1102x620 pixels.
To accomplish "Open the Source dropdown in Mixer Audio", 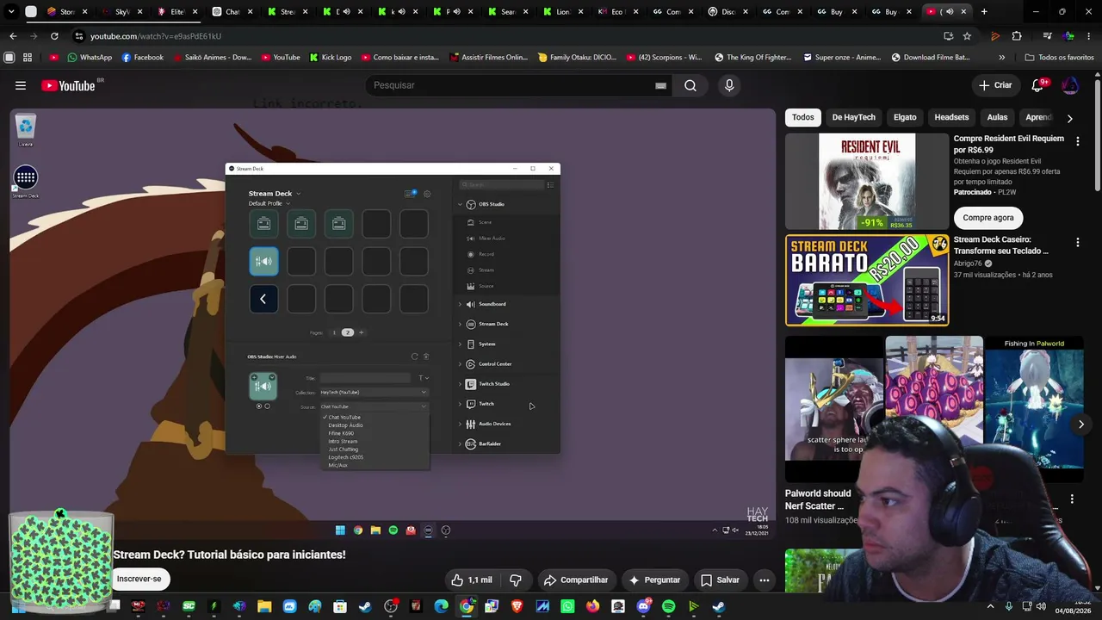I will coord(374,406).
